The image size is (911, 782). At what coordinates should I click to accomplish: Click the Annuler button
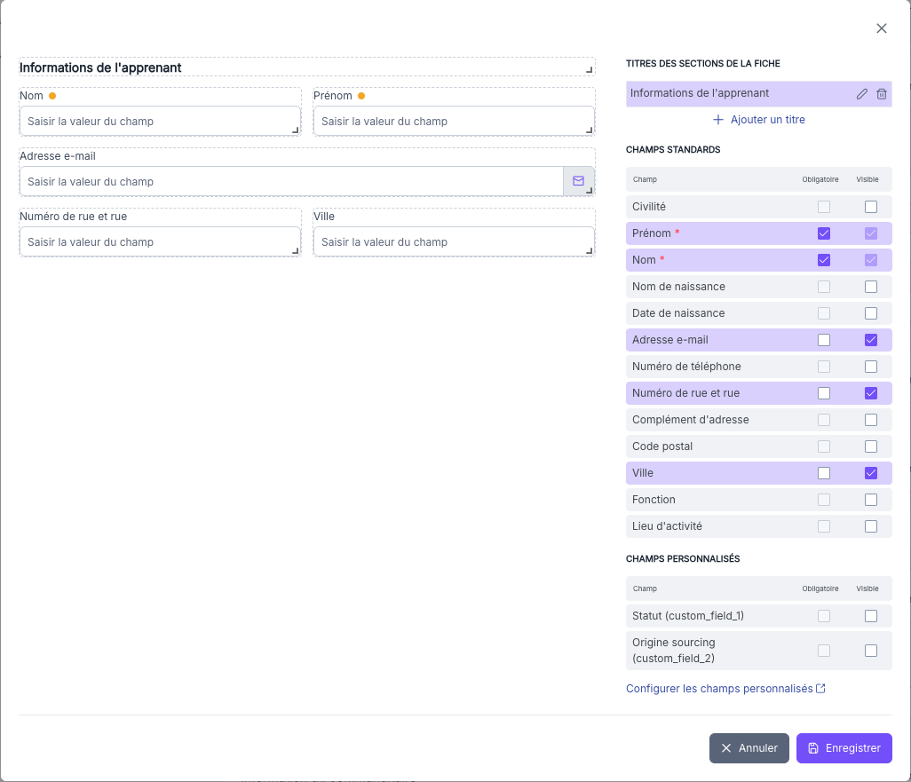(749, 748)
